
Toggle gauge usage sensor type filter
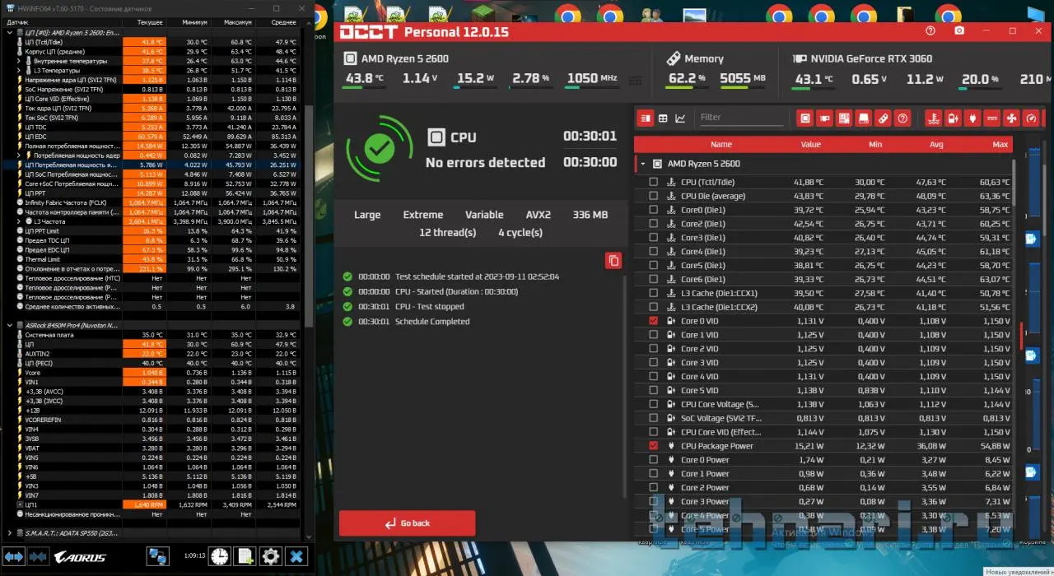[1032, 118]
